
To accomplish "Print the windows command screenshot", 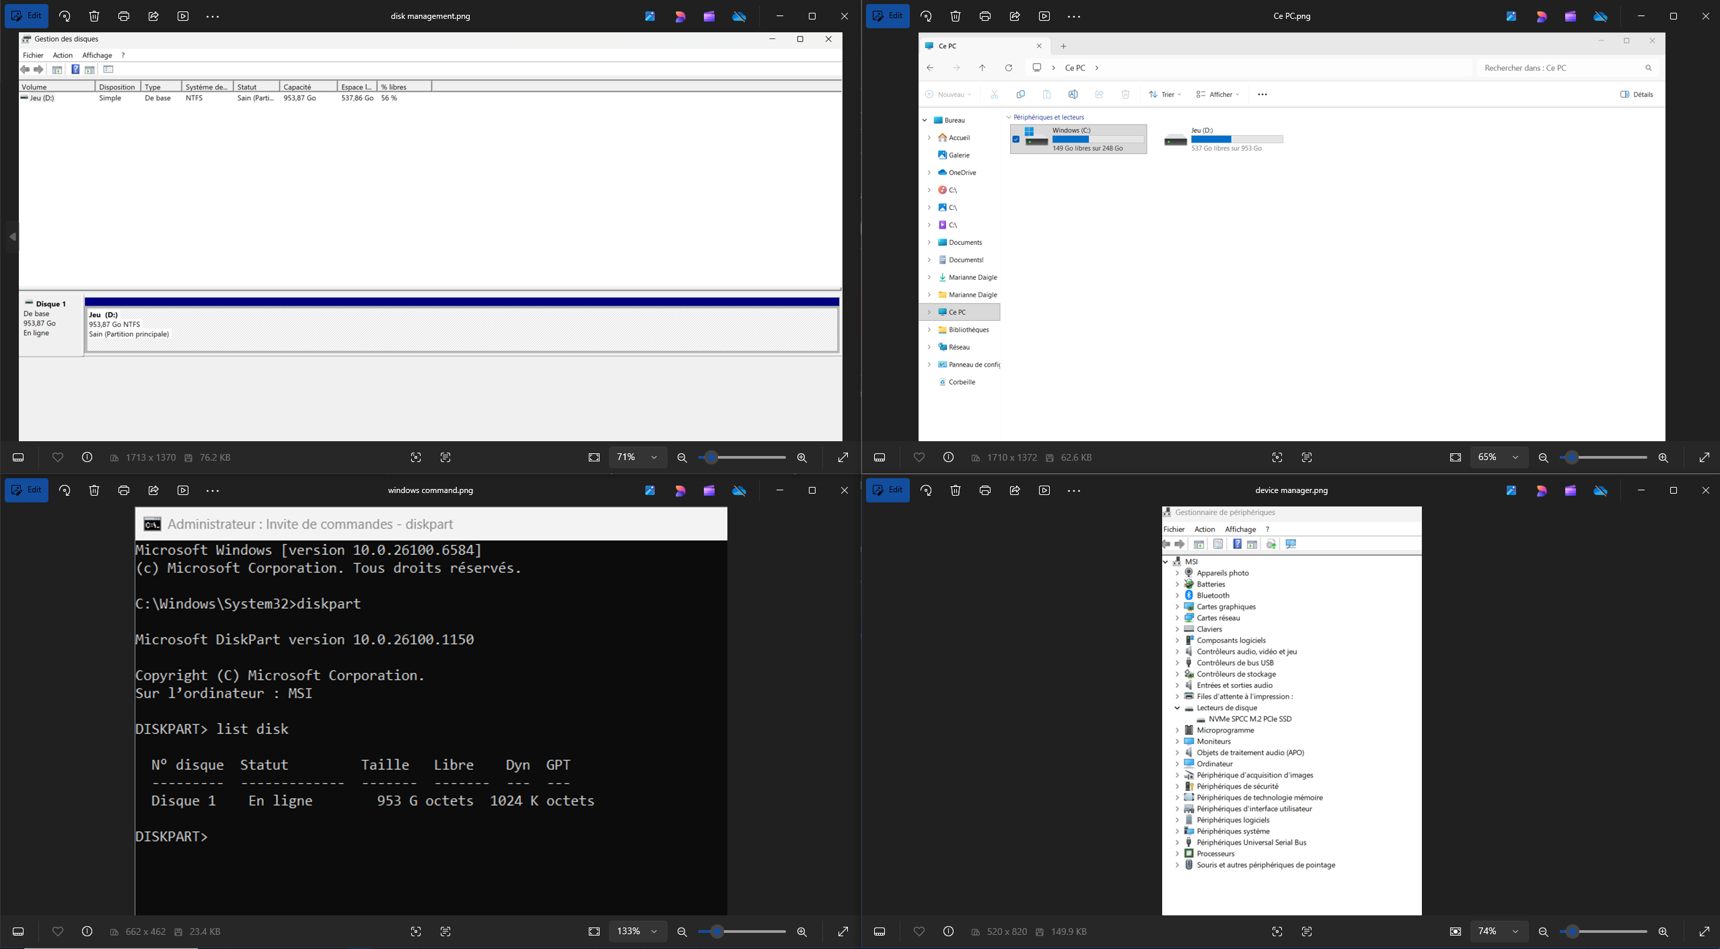I will 123,490.
